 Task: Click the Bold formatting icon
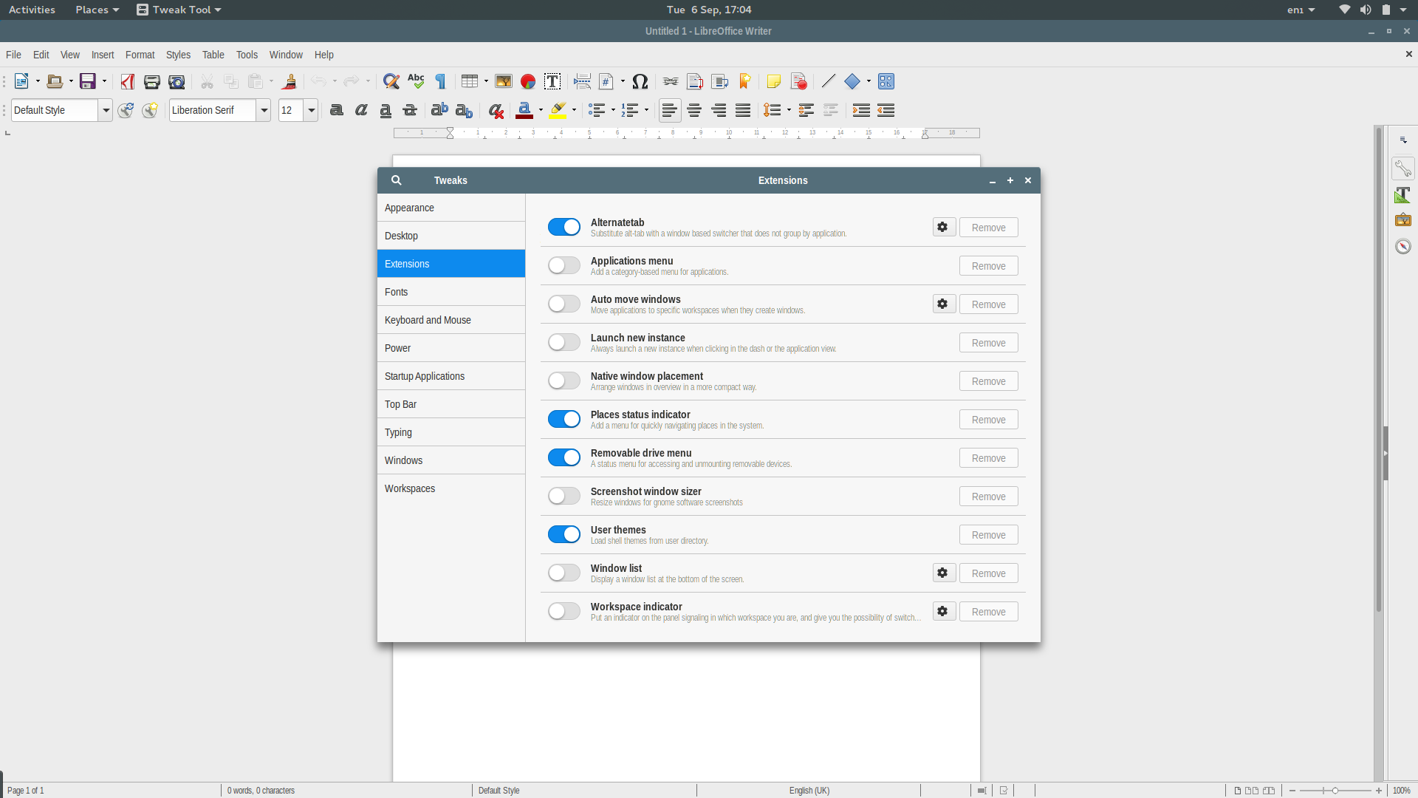(337, 110)
